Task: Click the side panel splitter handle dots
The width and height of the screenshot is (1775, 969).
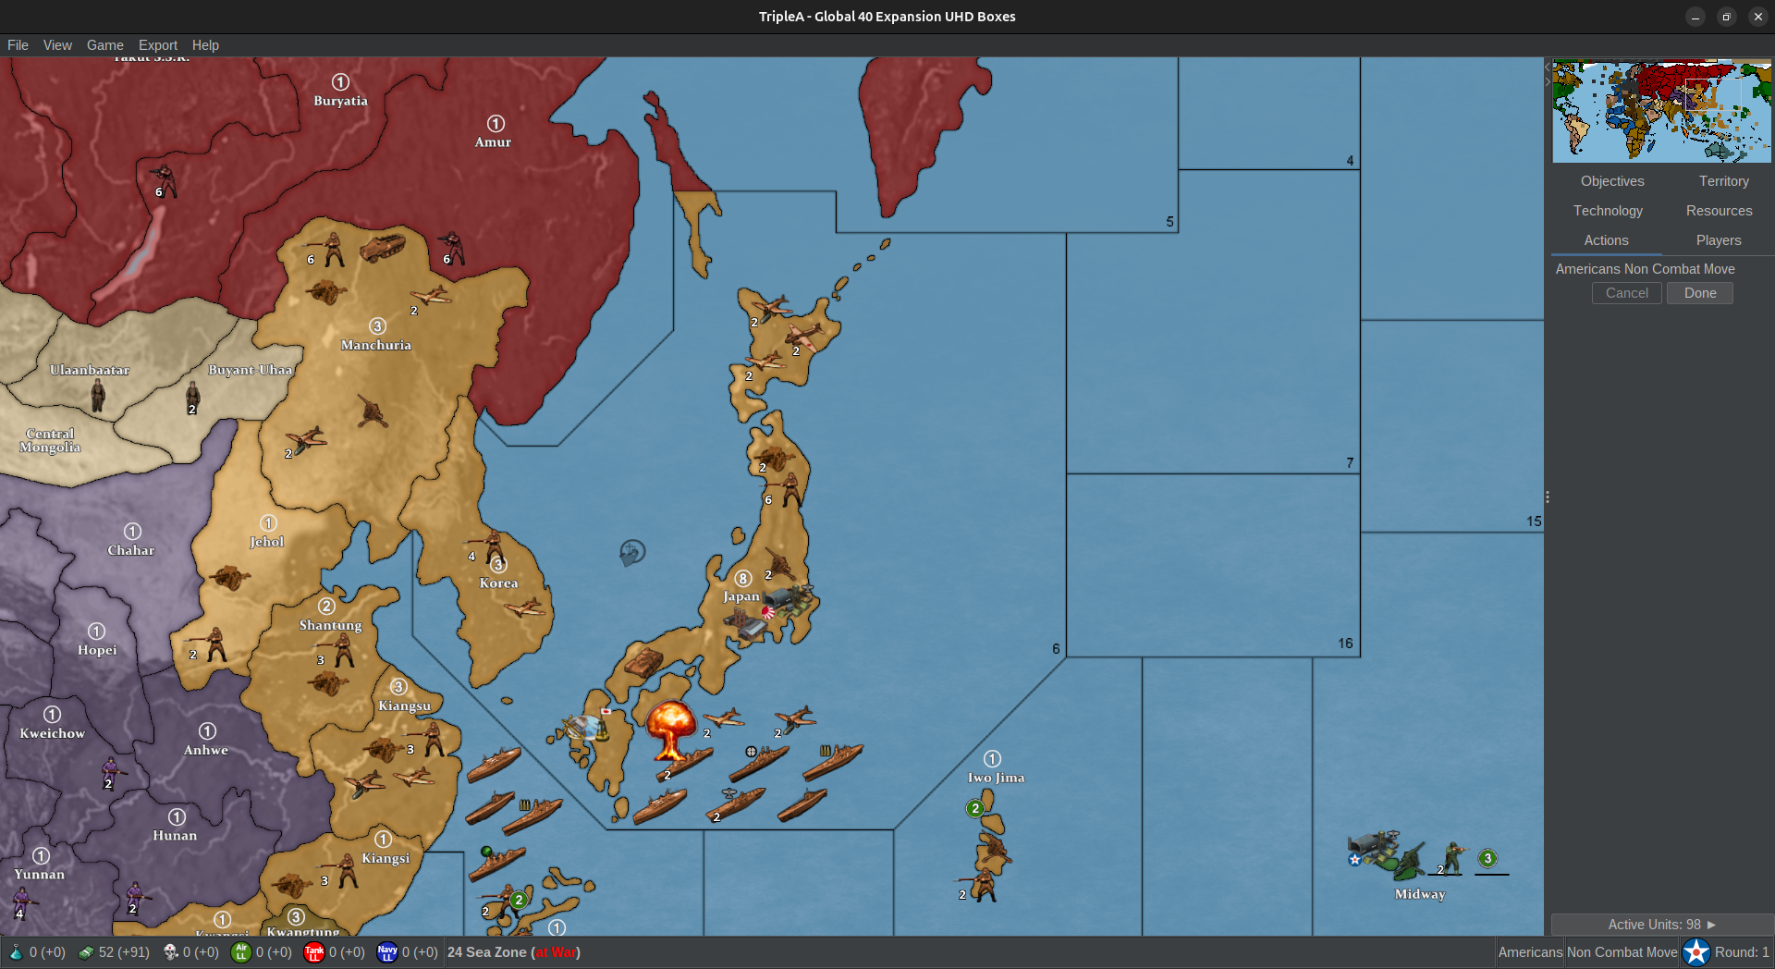Action: [1547, 497]
